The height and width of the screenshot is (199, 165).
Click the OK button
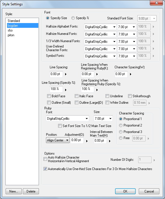coord(125,191)
